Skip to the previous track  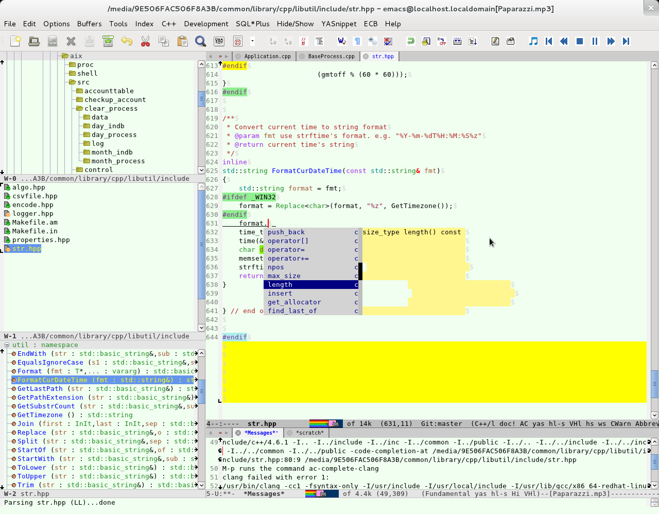tap(549, 41)
